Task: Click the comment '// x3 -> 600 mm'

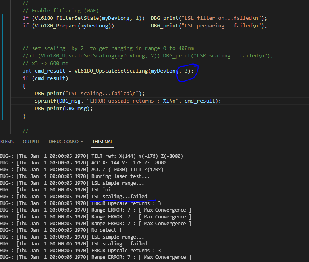Action: [x=46, y=63]
